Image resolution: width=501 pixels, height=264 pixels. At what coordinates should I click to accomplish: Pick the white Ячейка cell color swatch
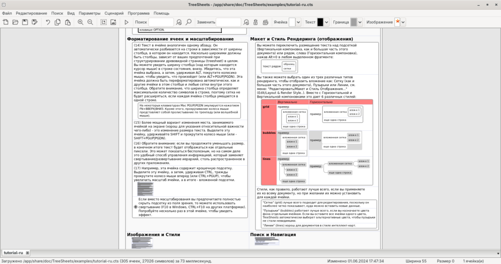pyautogui.click(x=292, y=22)
